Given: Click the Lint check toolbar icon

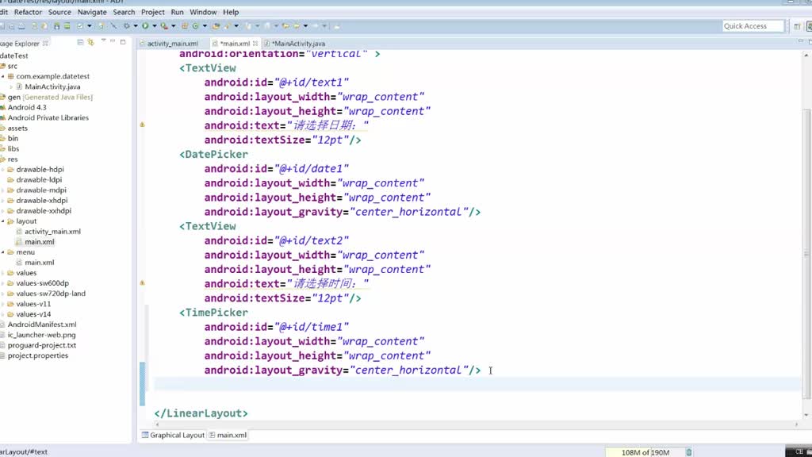Looking at the screenshot, I should [x=80, y=26].
